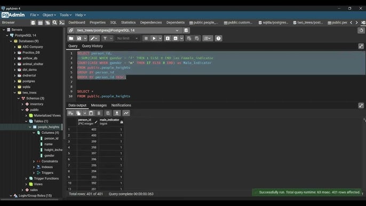Click the query tool help question-mark icon
The height and width of the screenshot is (206, 366).
point(219,38)
